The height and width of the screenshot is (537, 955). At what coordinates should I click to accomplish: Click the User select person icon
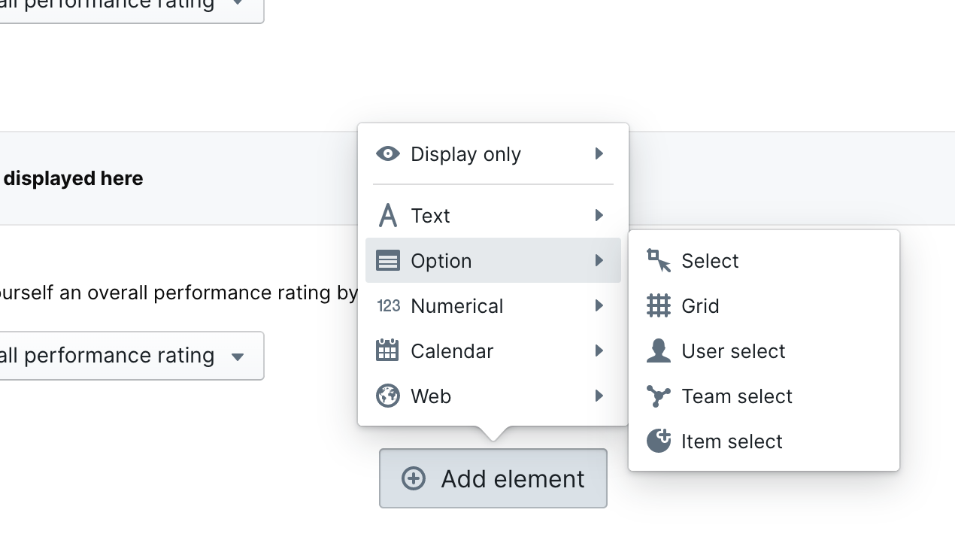click(x=658, y=351)
